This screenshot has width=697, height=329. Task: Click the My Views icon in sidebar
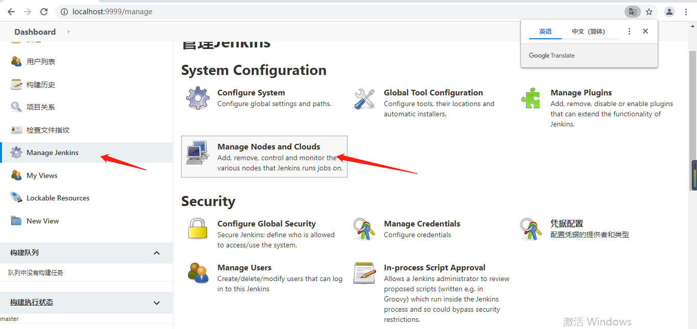[x=16, y=175]
